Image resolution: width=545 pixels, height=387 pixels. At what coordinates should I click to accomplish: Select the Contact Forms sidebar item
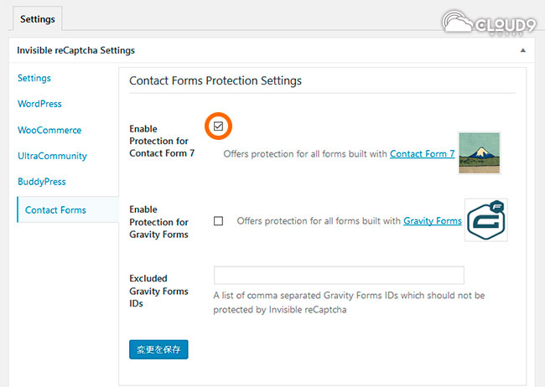[x=55, y=209]
